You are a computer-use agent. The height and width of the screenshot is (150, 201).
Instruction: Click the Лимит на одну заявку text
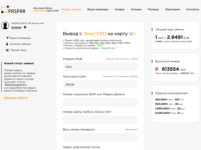tap(174, 73)
